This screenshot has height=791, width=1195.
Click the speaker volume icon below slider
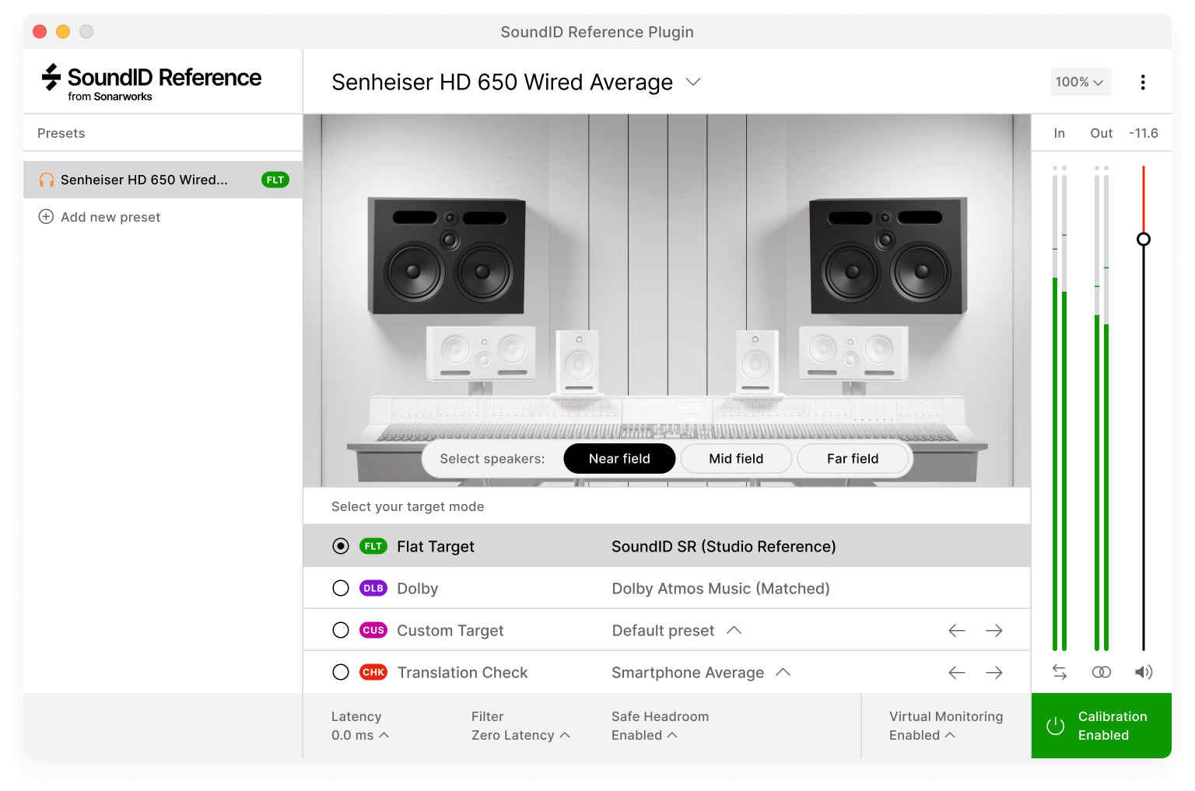1143,672
